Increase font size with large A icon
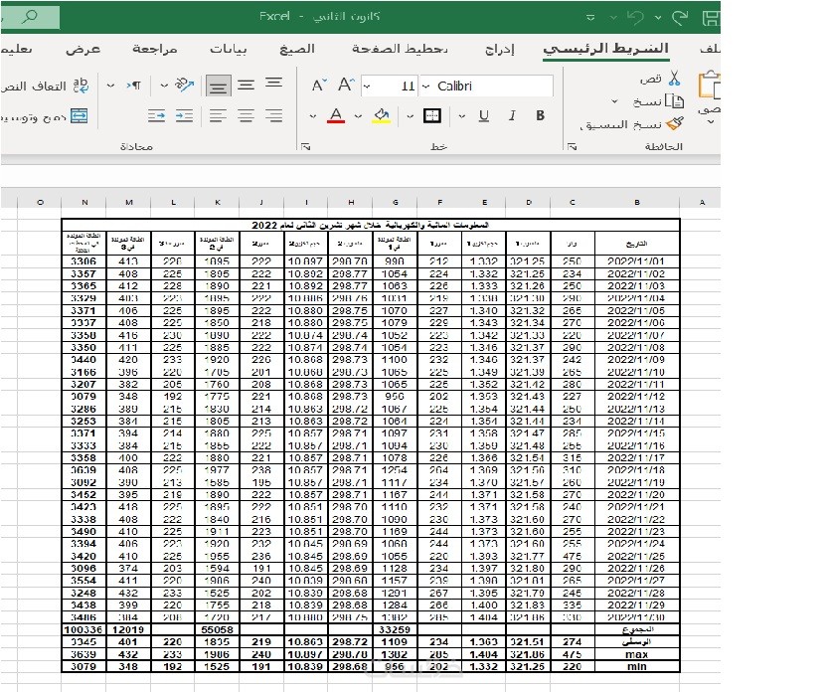Viewport: 827px width, 692px height. click(346, 85)
